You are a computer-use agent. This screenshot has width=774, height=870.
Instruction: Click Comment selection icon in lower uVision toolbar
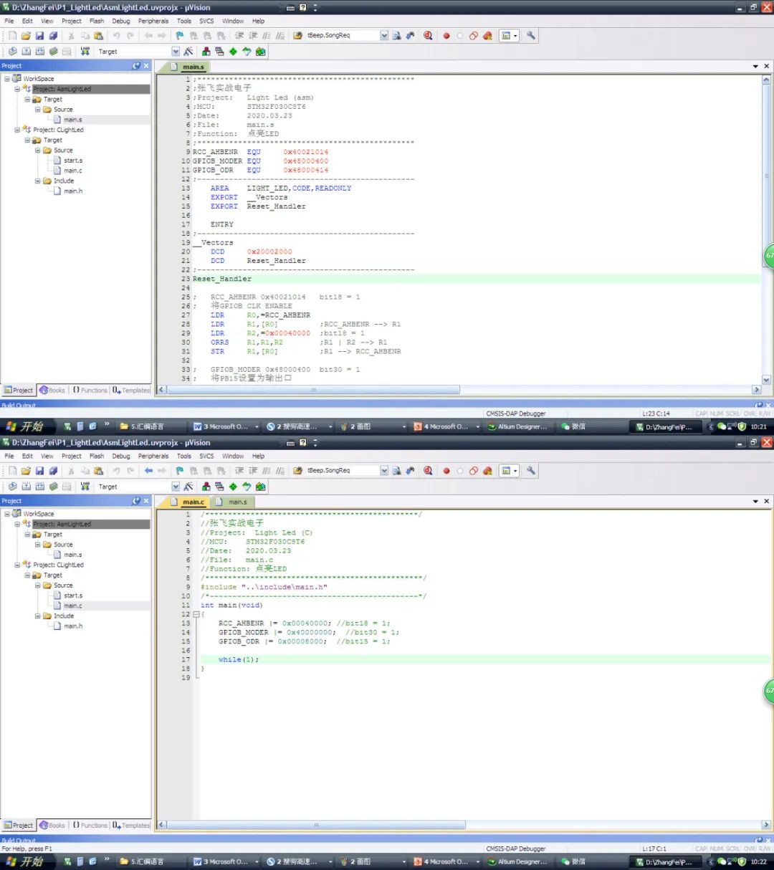266,471
